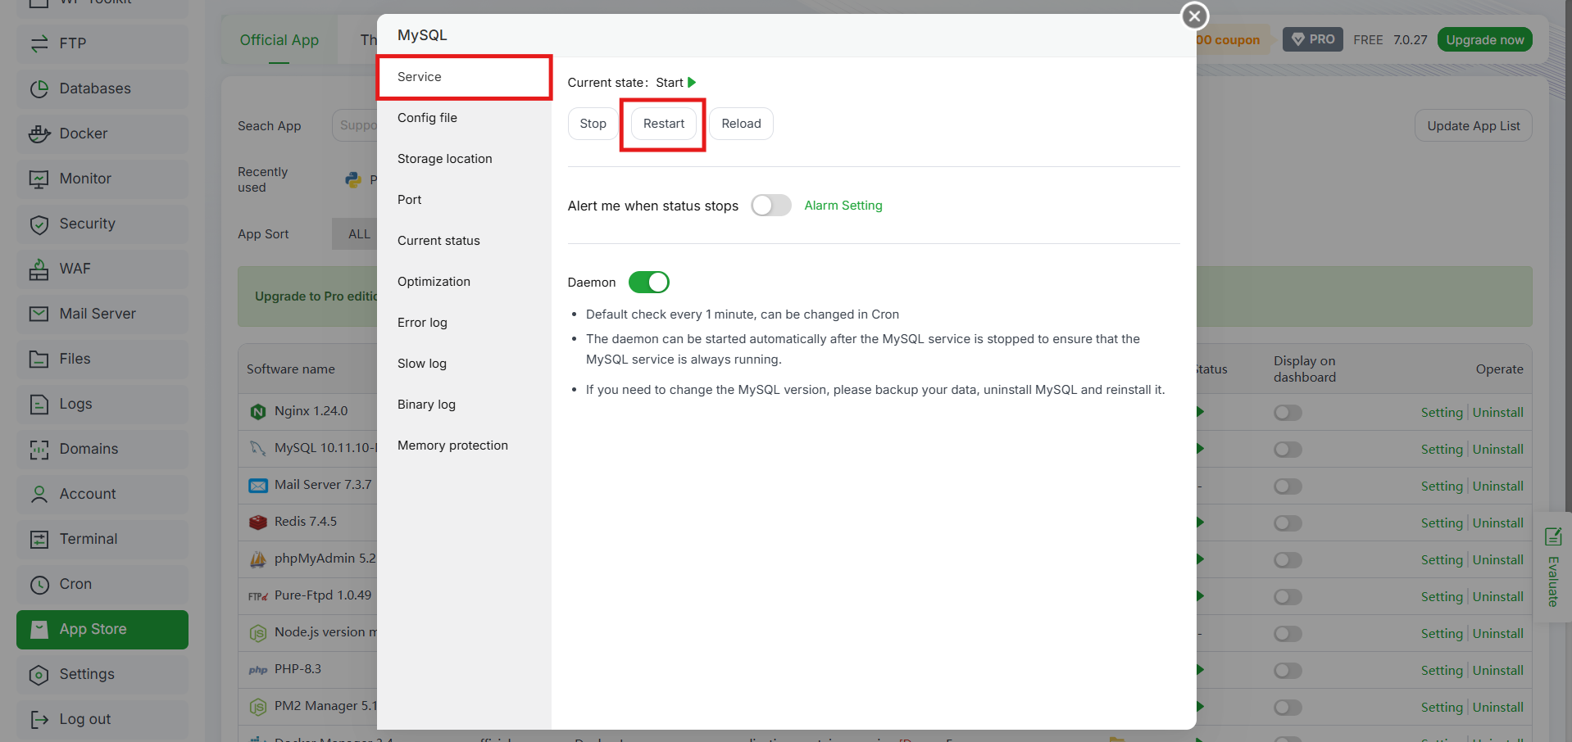
Task: Click the Log out icon
Action: pos(39,719)
